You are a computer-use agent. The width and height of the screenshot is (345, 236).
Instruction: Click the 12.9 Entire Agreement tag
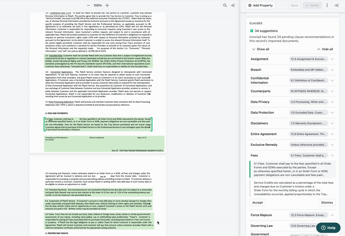tap(308, 134)
